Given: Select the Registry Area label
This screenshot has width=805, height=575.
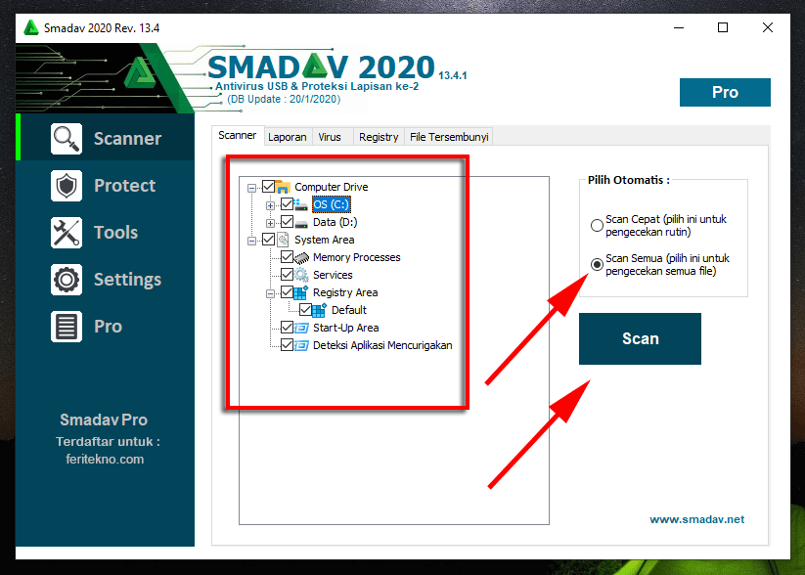Looking at the screenshot, I should [345, 292].
